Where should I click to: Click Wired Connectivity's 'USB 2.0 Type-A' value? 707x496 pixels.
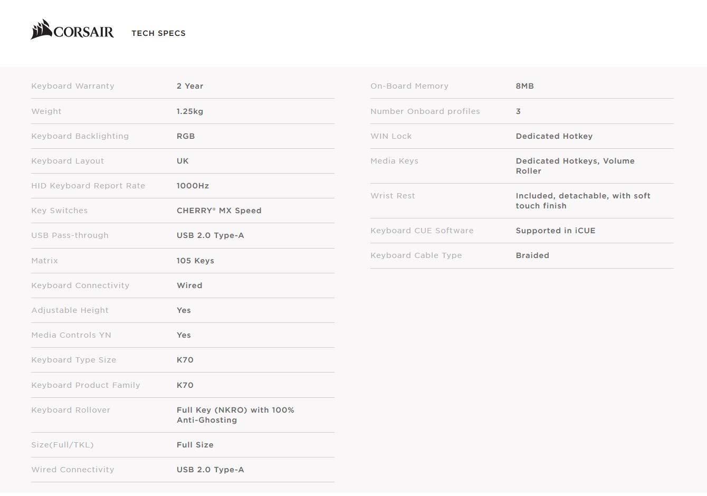pyautogui.click(x=211, y=470)
